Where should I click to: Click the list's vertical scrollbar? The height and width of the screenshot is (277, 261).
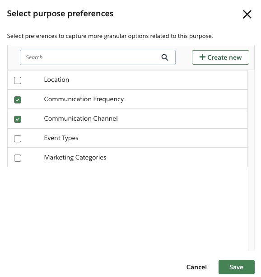click(251, 160)
